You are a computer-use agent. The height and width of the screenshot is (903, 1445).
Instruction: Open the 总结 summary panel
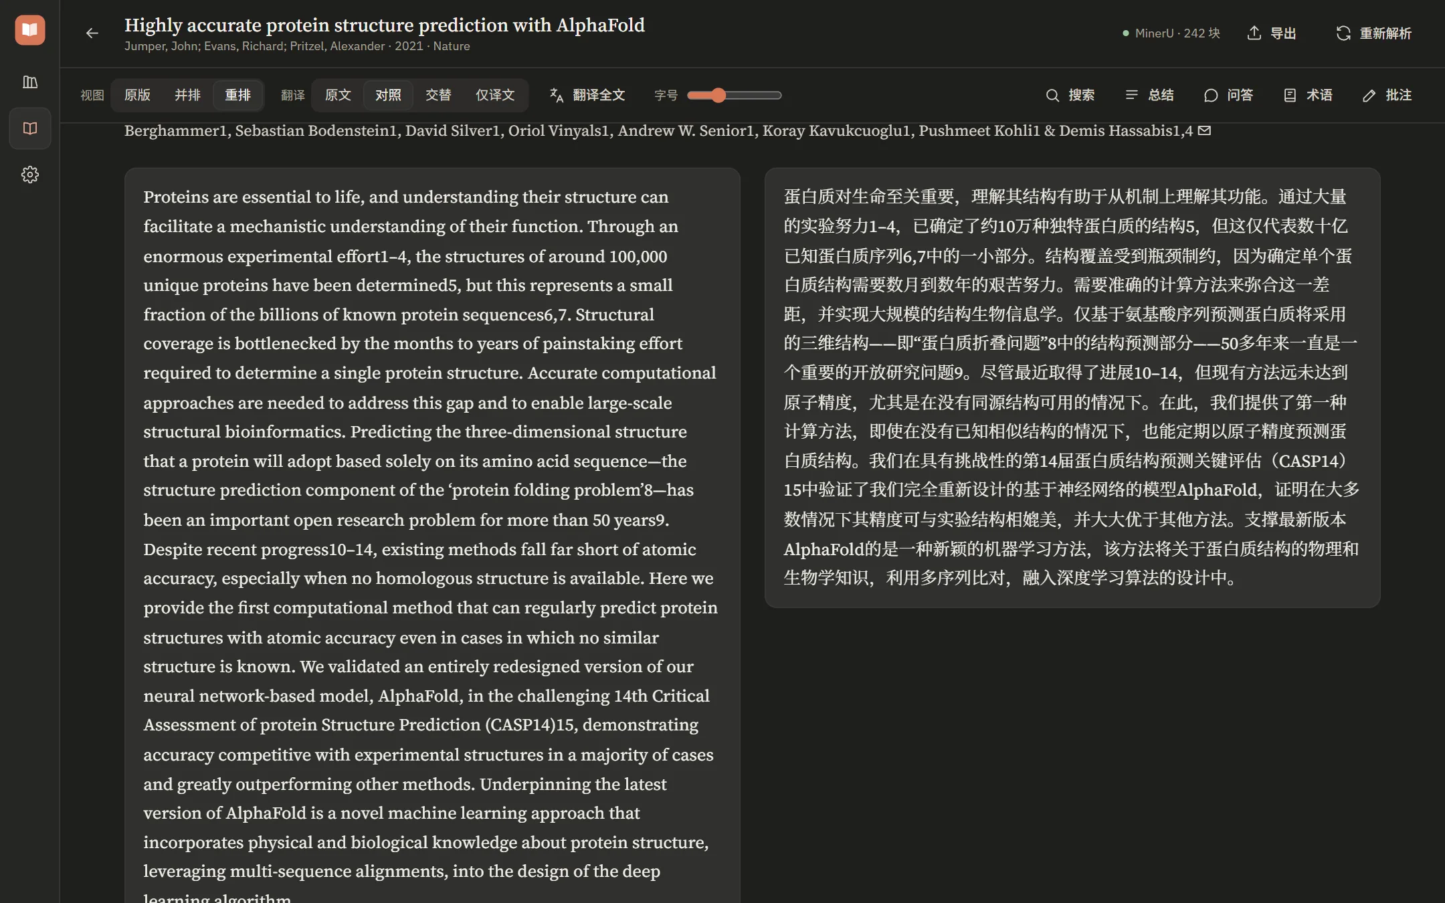point(1150,95)
